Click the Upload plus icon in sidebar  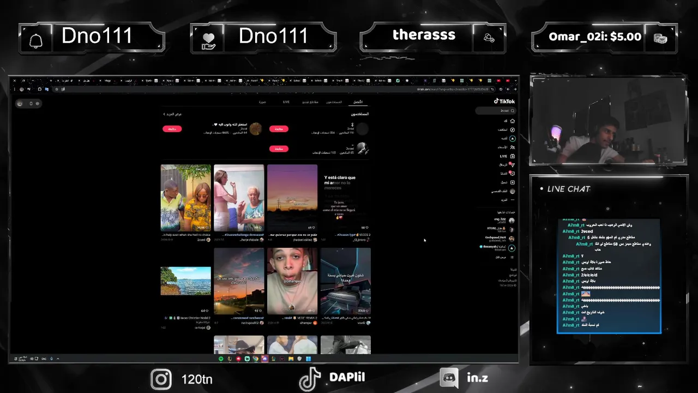pyautogui.click(x=512, y=182)
